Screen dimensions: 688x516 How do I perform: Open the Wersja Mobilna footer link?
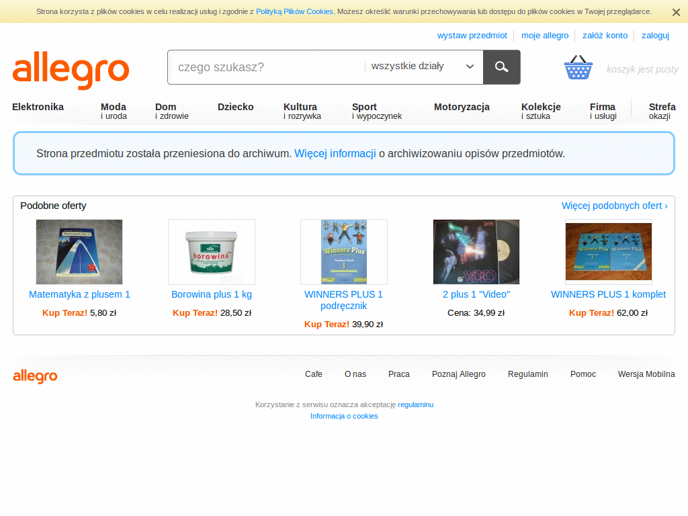(x=646, y=374)
